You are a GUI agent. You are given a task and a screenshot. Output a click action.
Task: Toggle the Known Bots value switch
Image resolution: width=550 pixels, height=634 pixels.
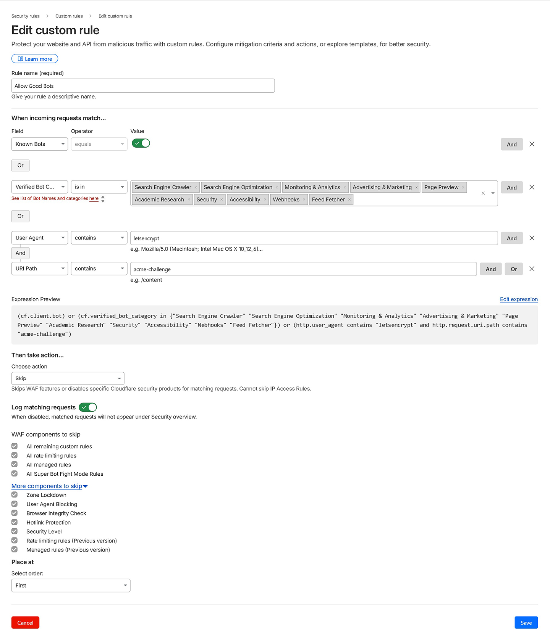pyautogui.click(x=141, y=143)
